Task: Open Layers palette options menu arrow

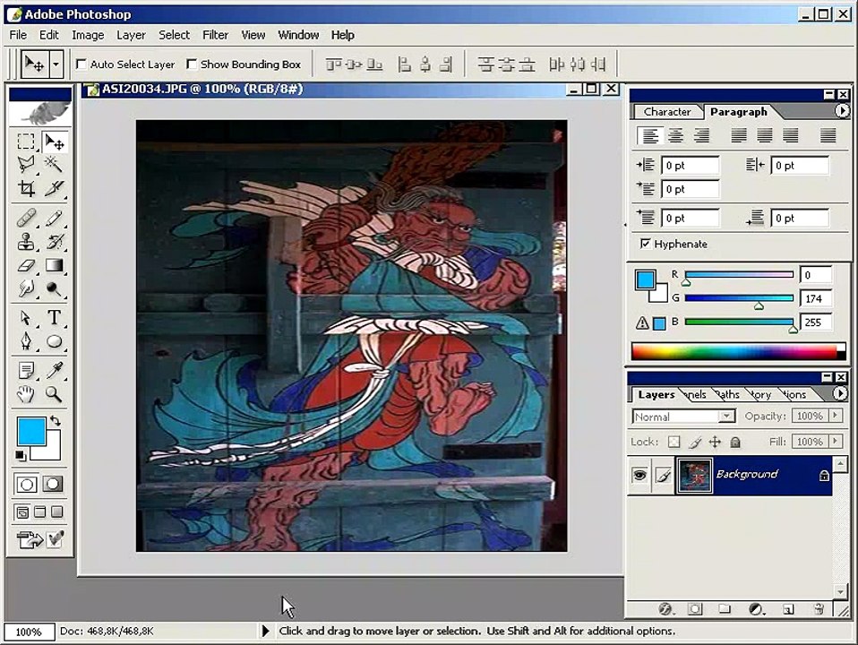Action: [x=840, y=393]
